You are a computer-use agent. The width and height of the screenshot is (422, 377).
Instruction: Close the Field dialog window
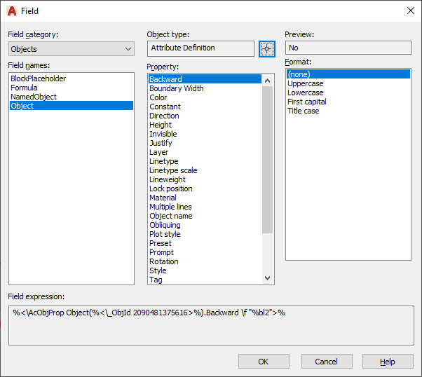coord(410,11)
